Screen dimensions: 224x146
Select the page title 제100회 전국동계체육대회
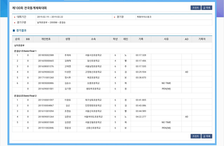point(29,8)
